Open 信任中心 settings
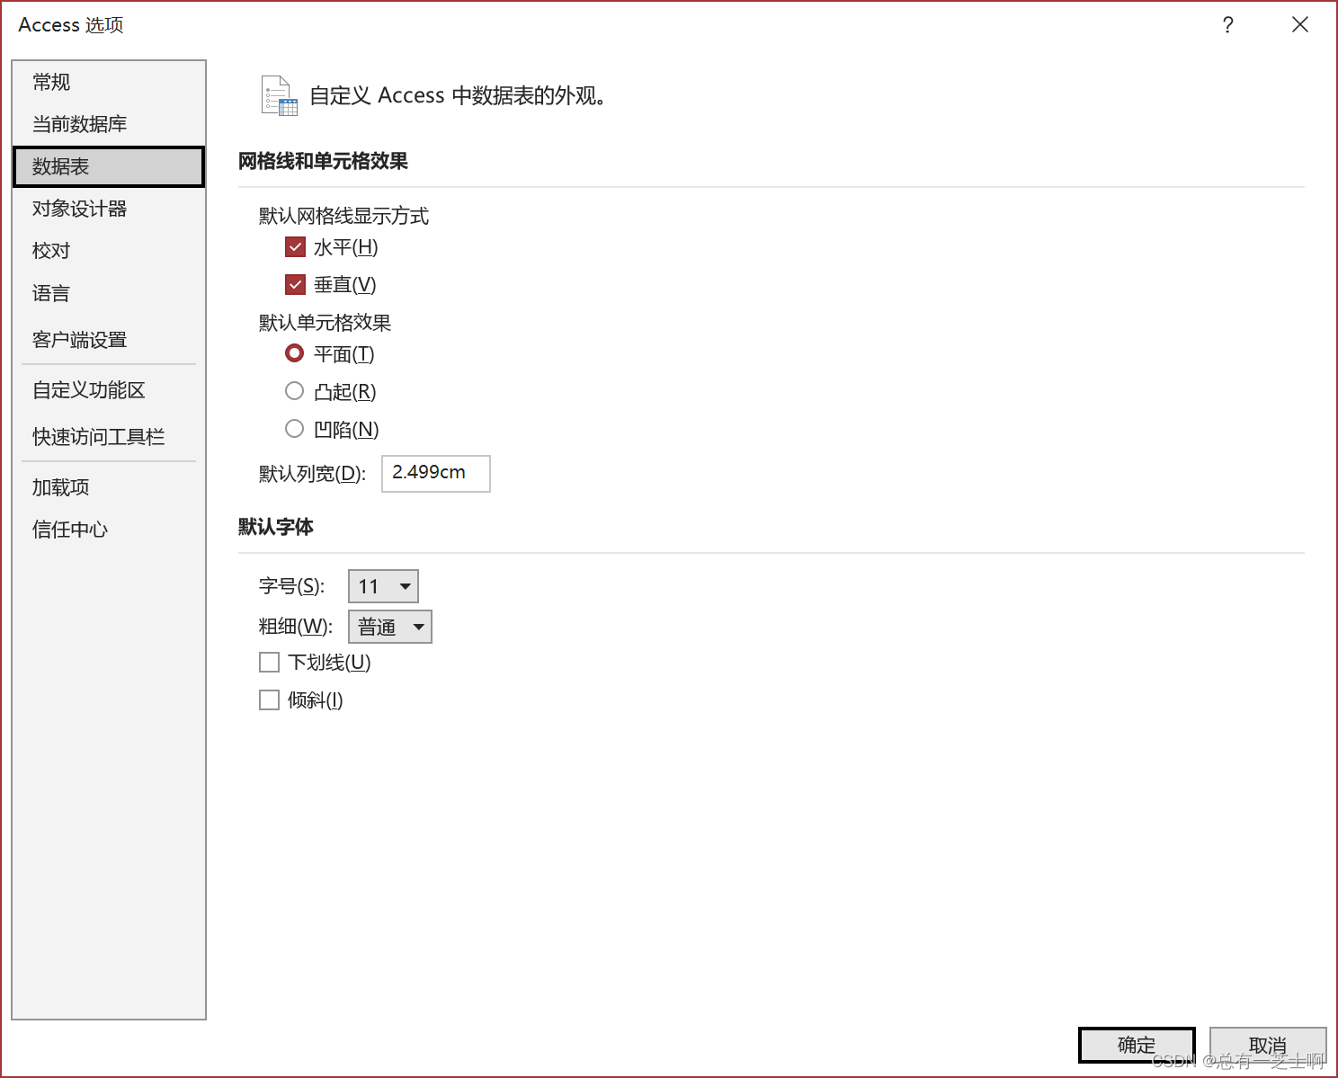The height and width of the screenshot is (1078, 1338). pos(109,530)
